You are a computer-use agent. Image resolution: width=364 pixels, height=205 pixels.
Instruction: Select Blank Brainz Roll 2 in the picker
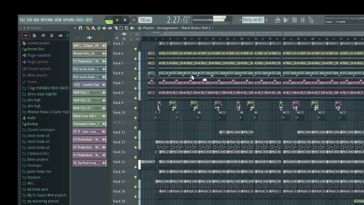pyautogui.click(x=89, y=116)
